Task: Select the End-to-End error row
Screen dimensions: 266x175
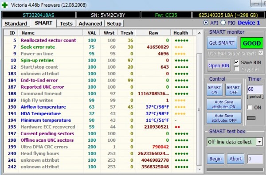Action: [x=100, y=80]
